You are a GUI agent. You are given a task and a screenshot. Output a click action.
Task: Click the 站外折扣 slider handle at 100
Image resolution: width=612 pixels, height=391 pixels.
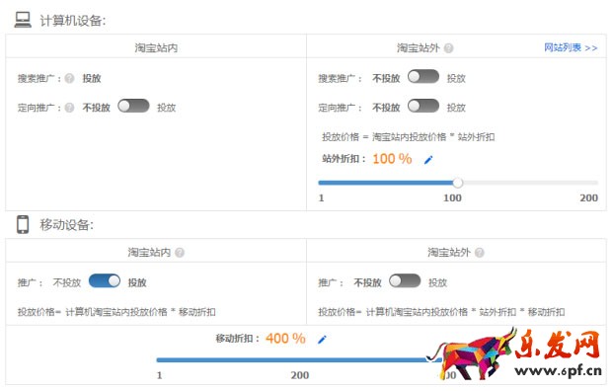[x=458, y=183]
